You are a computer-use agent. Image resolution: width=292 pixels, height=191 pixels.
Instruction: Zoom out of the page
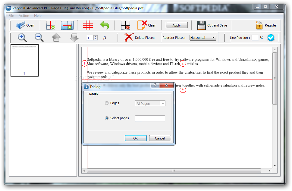pyautogui.click(x=39, y=38)
